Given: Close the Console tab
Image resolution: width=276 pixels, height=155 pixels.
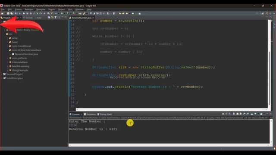Looking at the screenshot, I should point(82,114).
